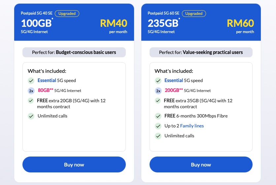Click the checkmark beside FREE 6-months 300Mbps Fibre

coord(158,116)
